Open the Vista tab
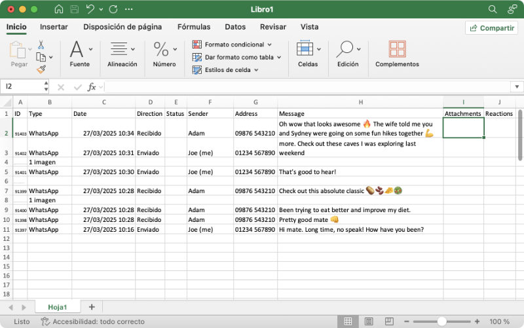The height and width of the screenshot is (328, 524). (309, 27)
